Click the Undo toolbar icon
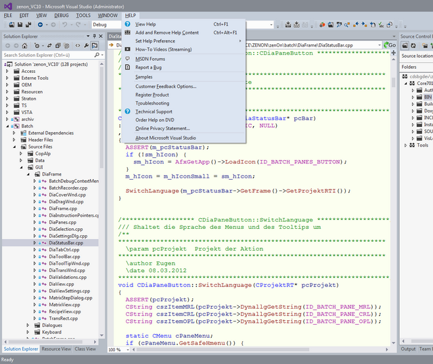This screenshot has height=364, width=433. click(65, 25)
